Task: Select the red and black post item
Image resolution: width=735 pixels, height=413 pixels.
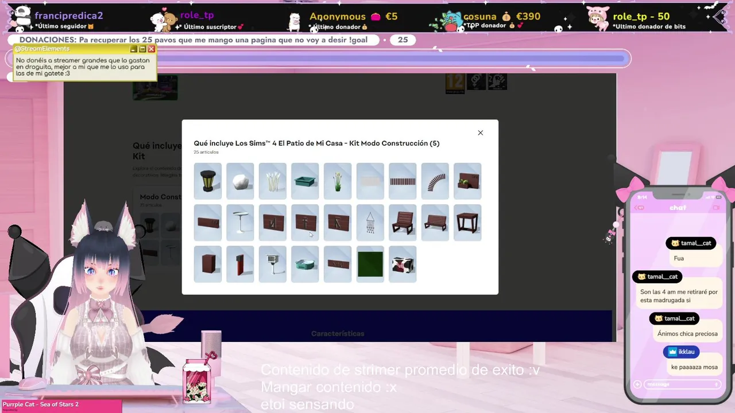Action: point(240,264)
